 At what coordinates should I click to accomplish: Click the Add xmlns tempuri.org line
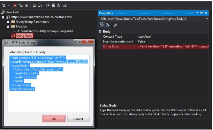[x=38, y=69]
